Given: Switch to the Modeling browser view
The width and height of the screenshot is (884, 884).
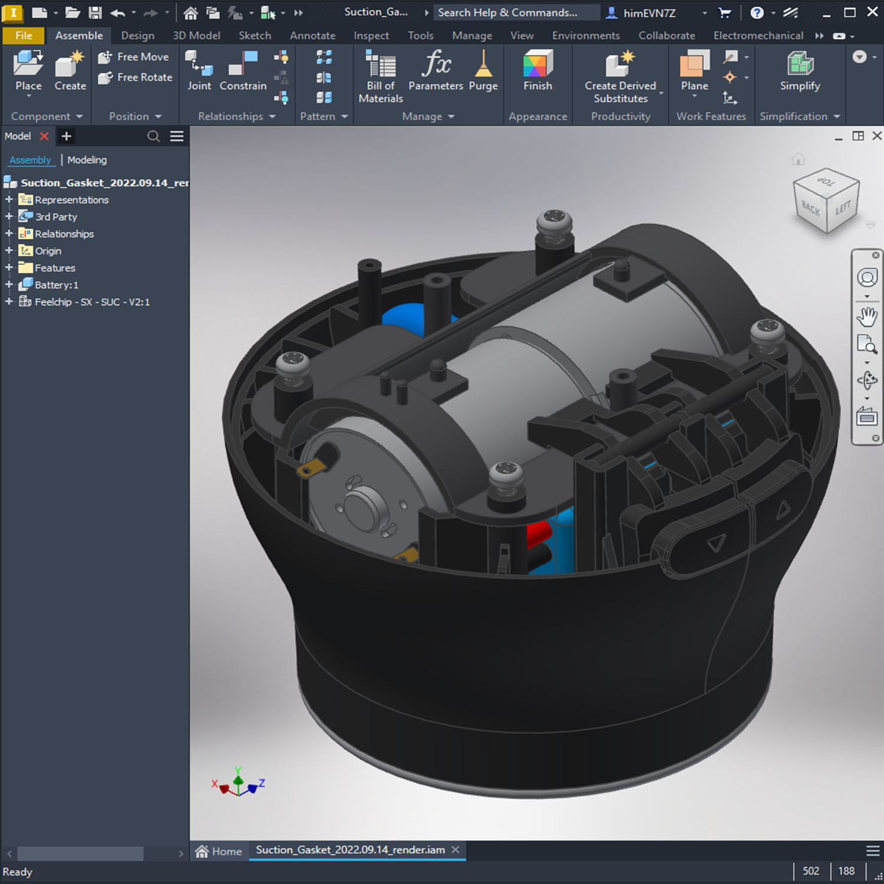Looking at the screenshot, I should (87, 160).
